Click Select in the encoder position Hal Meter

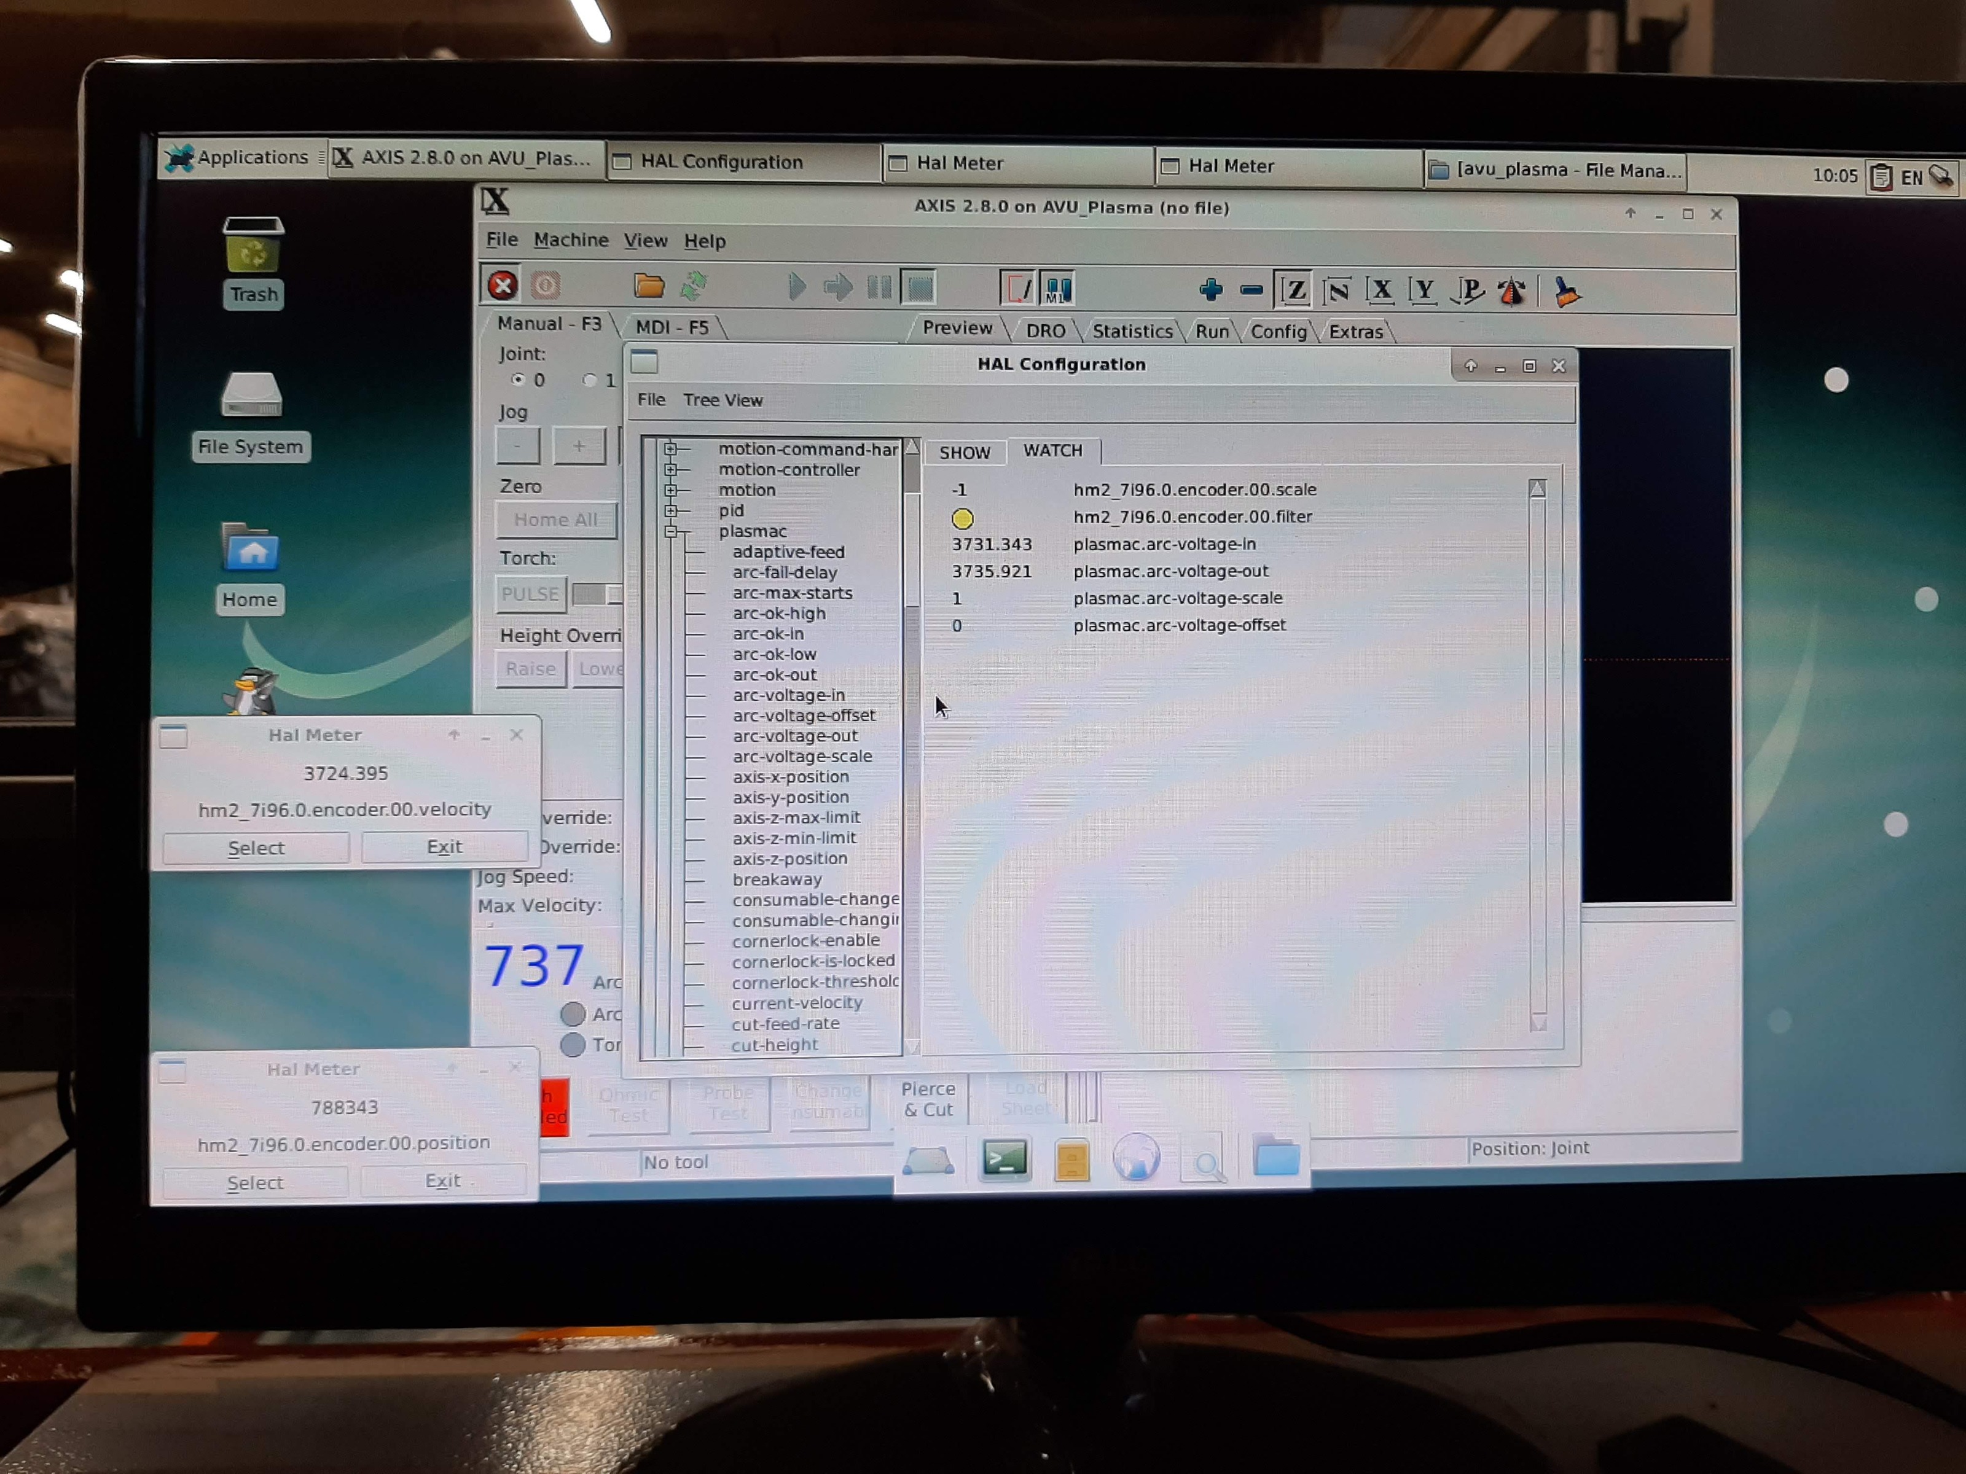[255, 1182]
